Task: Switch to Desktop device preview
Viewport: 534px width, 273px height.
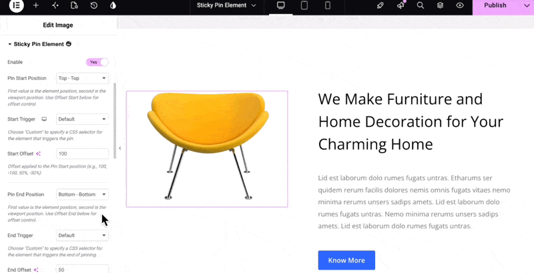Action: 280,5
